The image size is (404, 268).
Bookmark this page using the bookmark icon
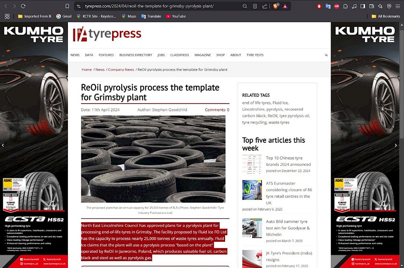coord(67,6)
